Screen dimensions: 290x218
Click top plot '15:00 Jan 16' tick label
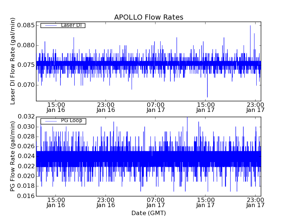pos(56,107)
